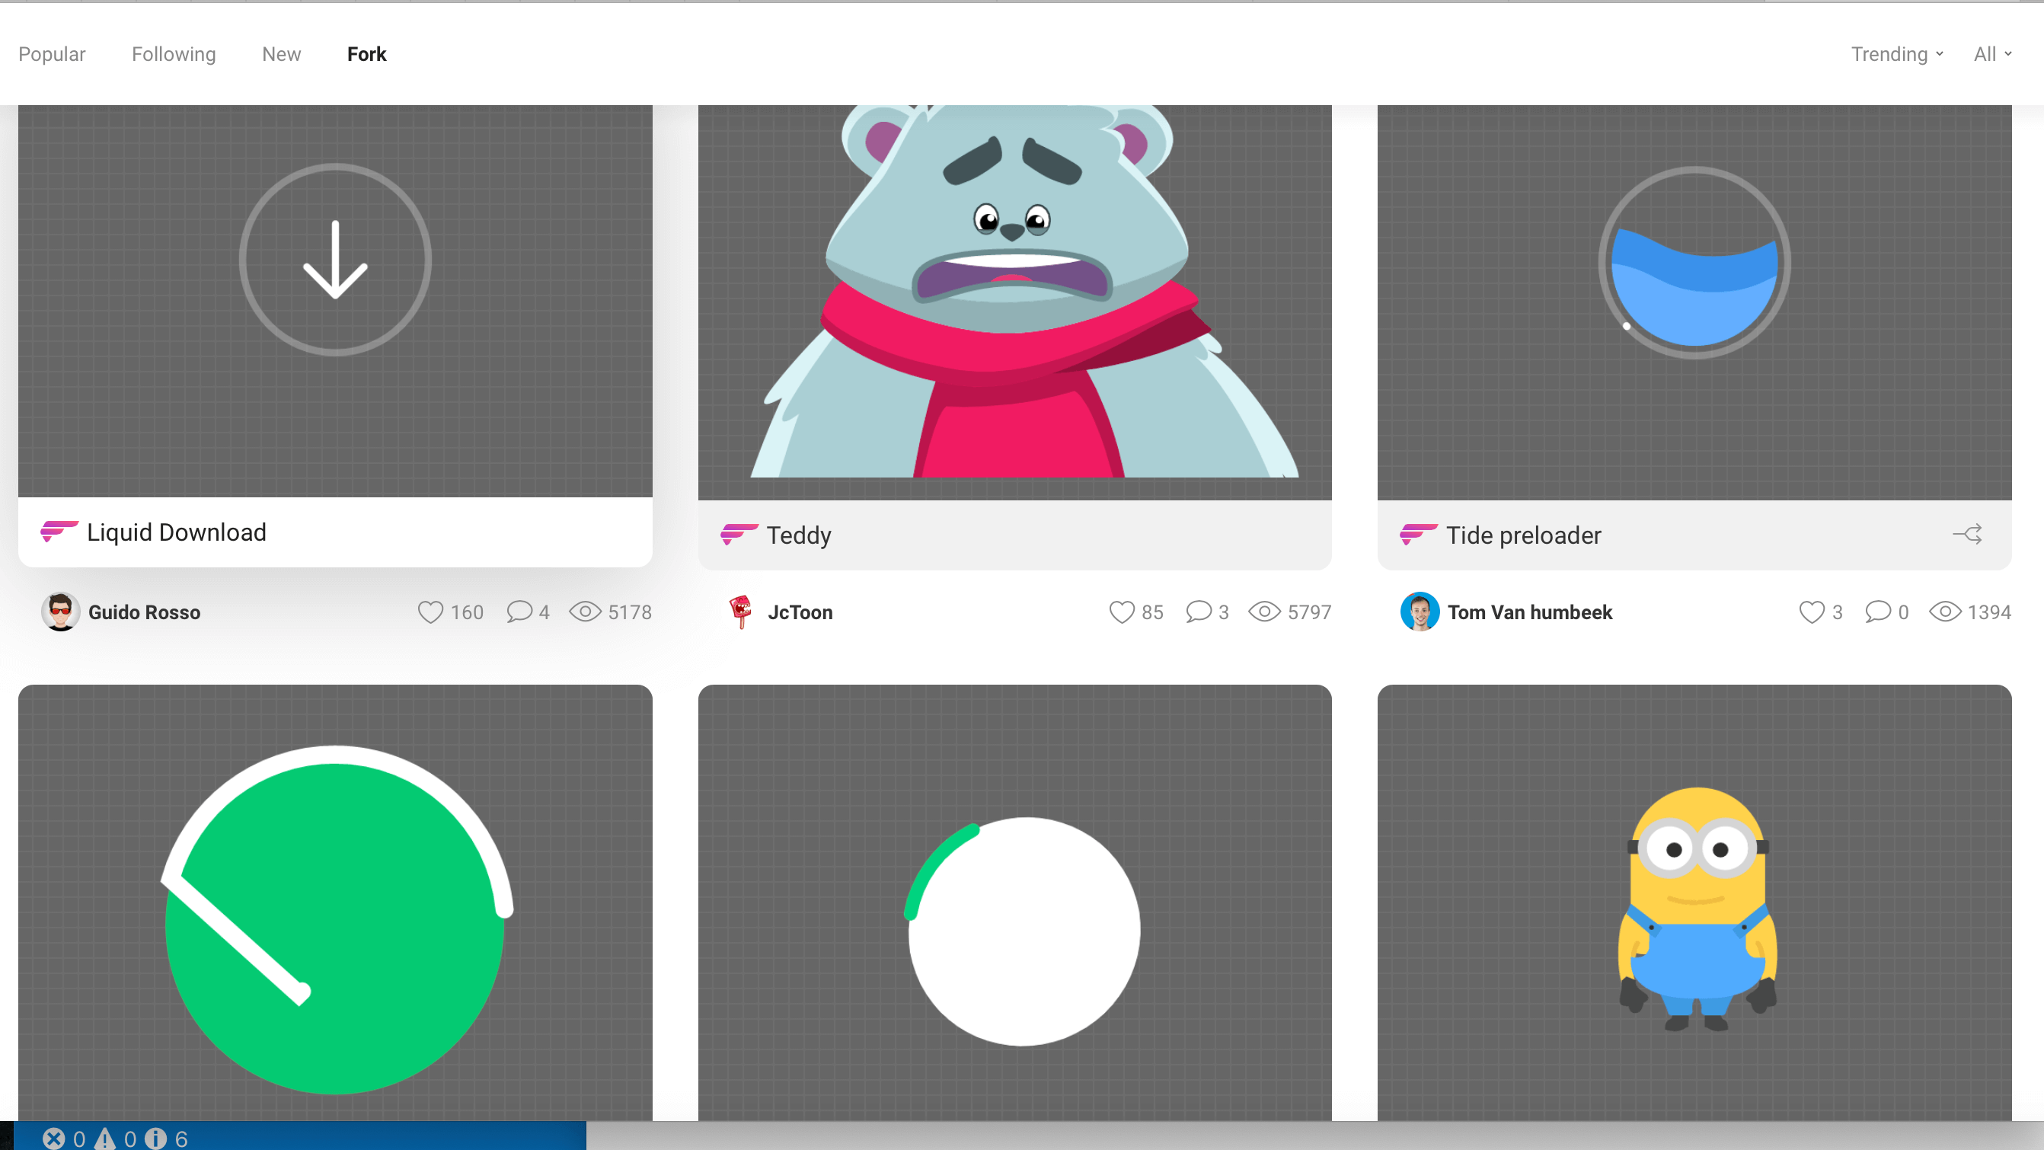
Task: Click Guido Rosso's avatar picture
Action: pos(60,612)
